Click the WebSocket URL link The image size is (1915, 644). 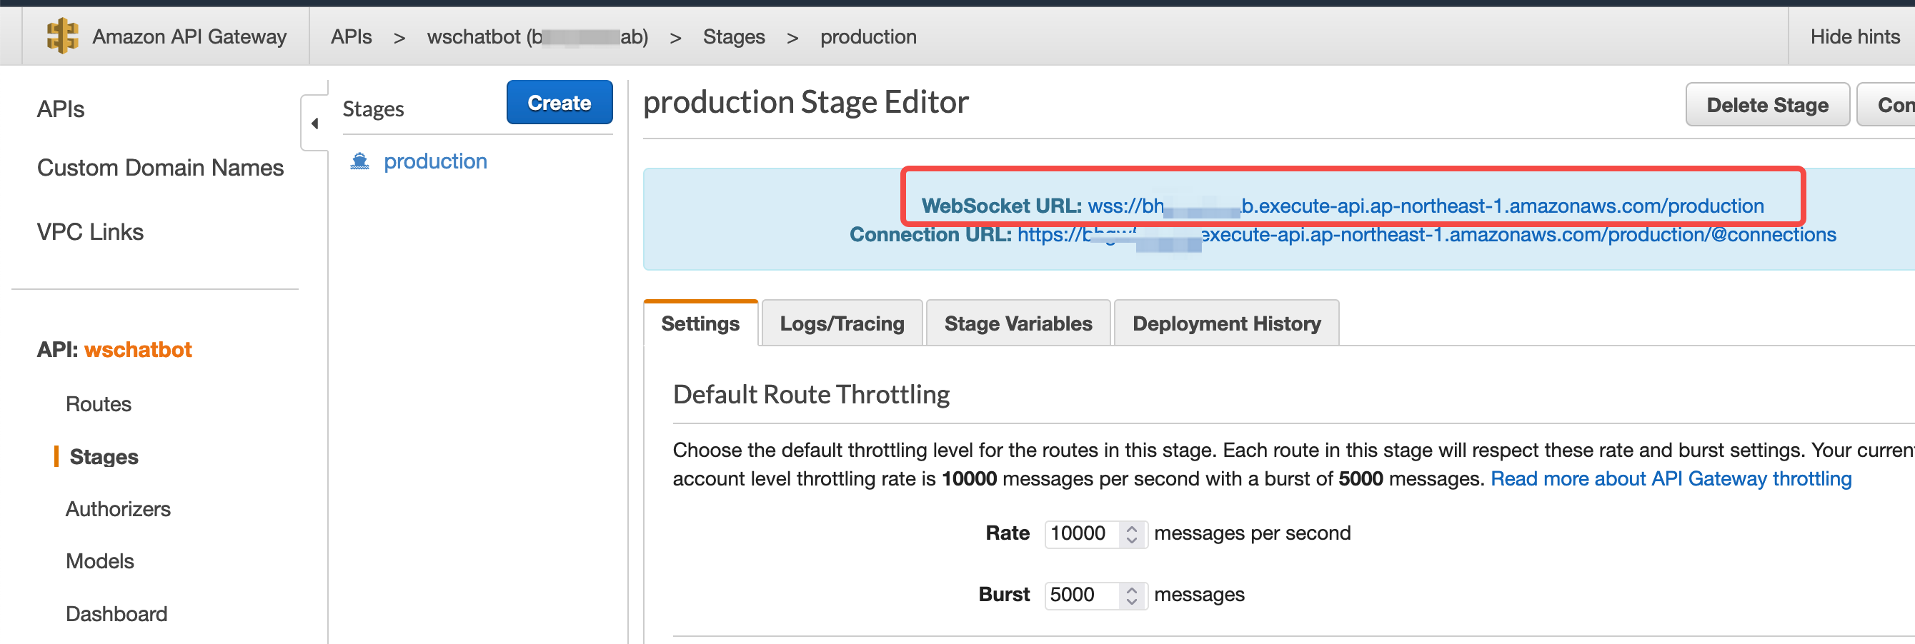coord(1425,206)
